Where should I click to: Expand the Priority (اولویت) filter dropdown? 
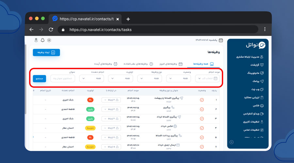click(120, 78)
